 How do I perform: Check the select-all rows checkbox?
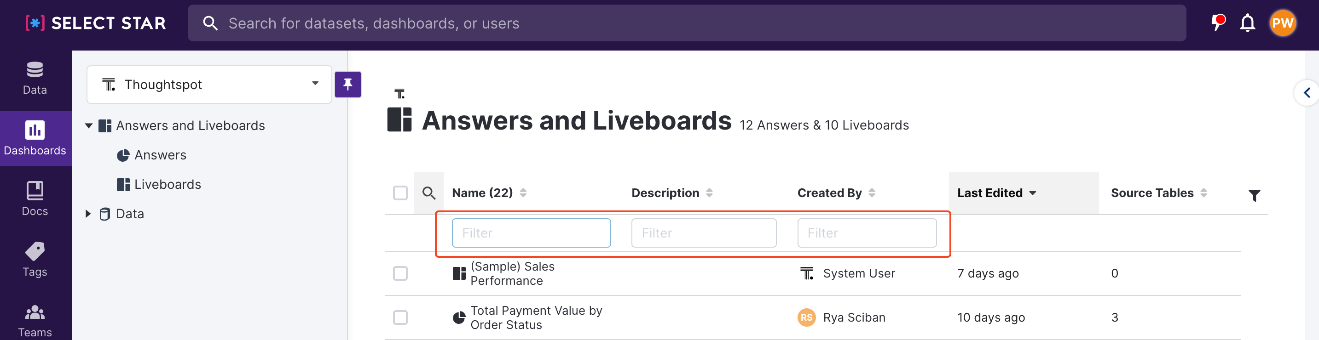400,193
